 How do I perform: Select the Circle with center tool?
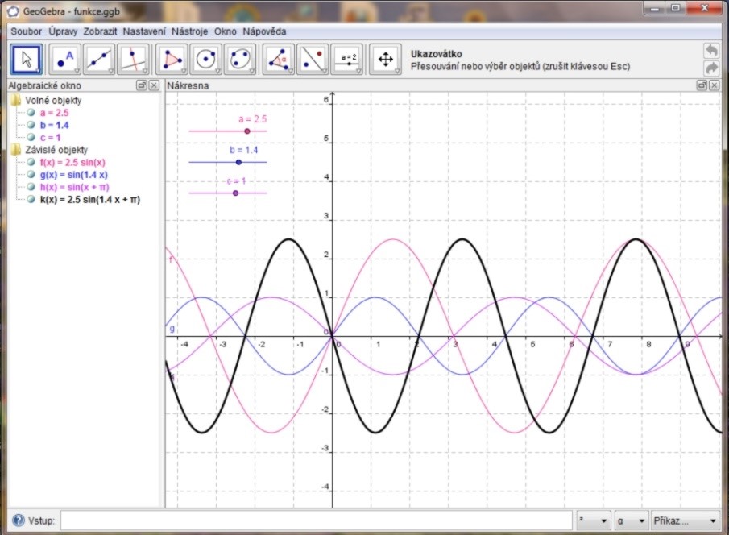(x=206, y=60)
